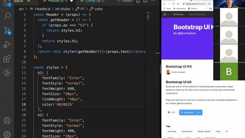The image size is (245, 138).
Task: Click the @jituchauhan byline on the banner
Action: click(x=185, y=33)
